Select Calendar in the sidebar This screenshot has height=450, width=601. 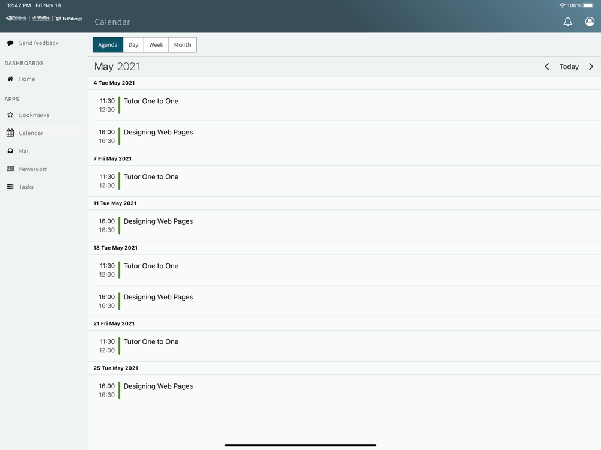coord(44,133)
